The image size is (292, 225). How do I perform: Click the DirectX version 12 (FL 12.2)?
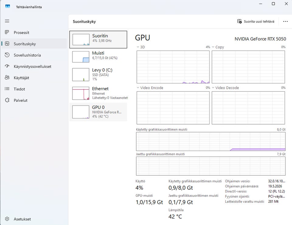(x=276, y=191)
